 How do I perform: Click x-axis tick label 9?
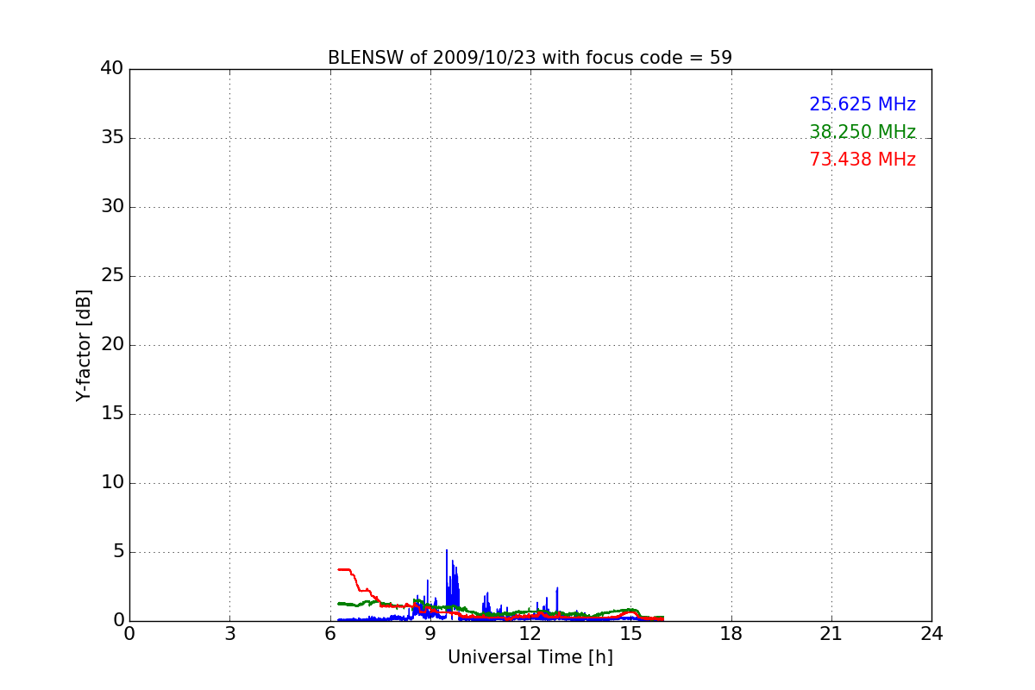(x=430, y=634)
